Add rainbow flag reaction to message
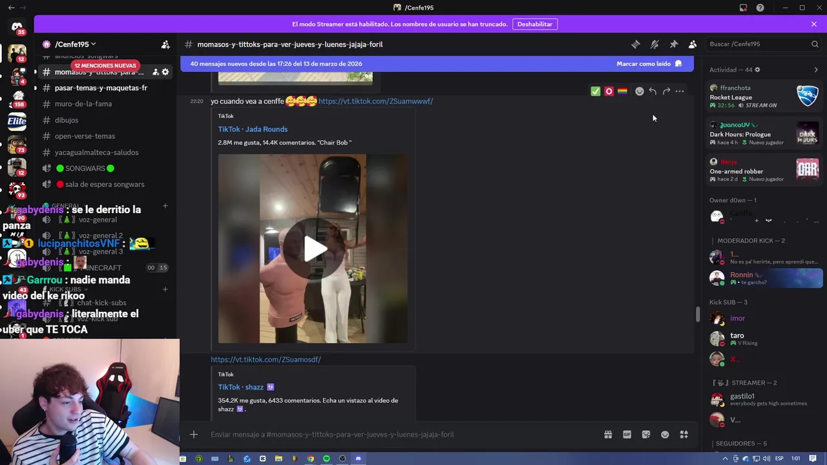827x465 pixels. tap(622, 91)
